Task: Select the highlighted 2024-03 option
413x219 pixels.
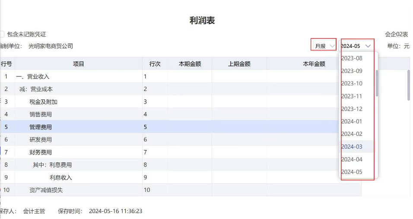Action: coord(352,147)
